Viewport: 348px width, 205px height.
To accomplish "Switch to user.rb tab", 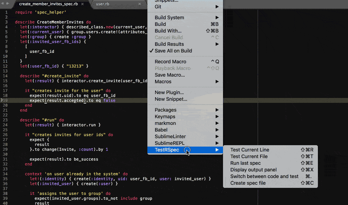I will 103,4.
